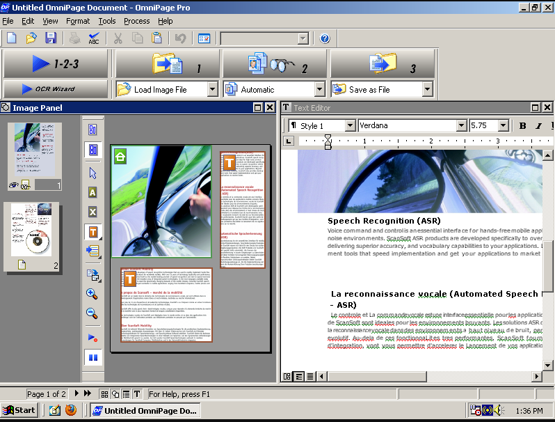Click the large Get Page button 1
Viewport: 555px width, 422px height.
168,64
